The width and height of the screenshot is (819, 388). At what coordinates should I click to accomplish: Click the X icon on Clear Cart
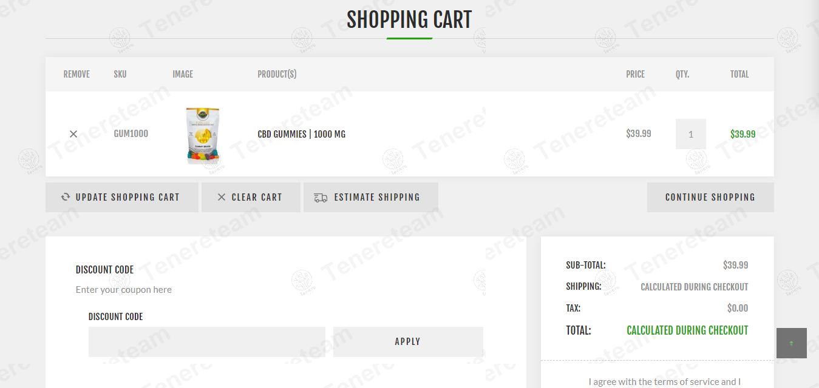[x=222, y=197]
